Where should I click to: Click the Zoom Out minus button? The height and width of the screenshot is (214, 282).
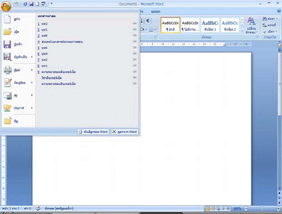point(246,208)
